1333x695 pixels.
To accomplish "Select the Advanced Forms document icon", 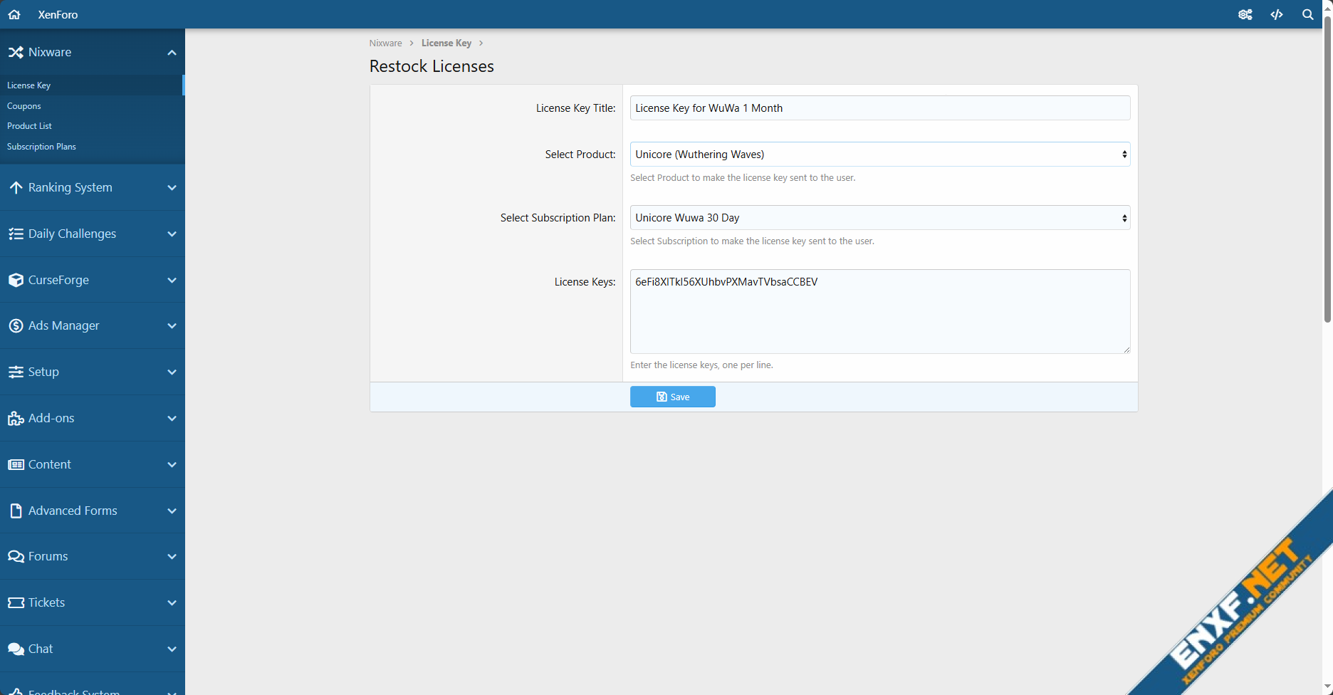I will tap(16, 511).
